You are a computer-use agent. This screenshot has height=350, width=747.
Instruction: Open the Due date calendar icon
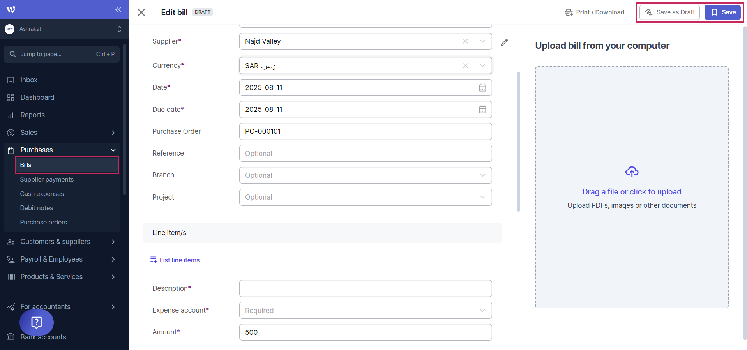coord(482,110)
